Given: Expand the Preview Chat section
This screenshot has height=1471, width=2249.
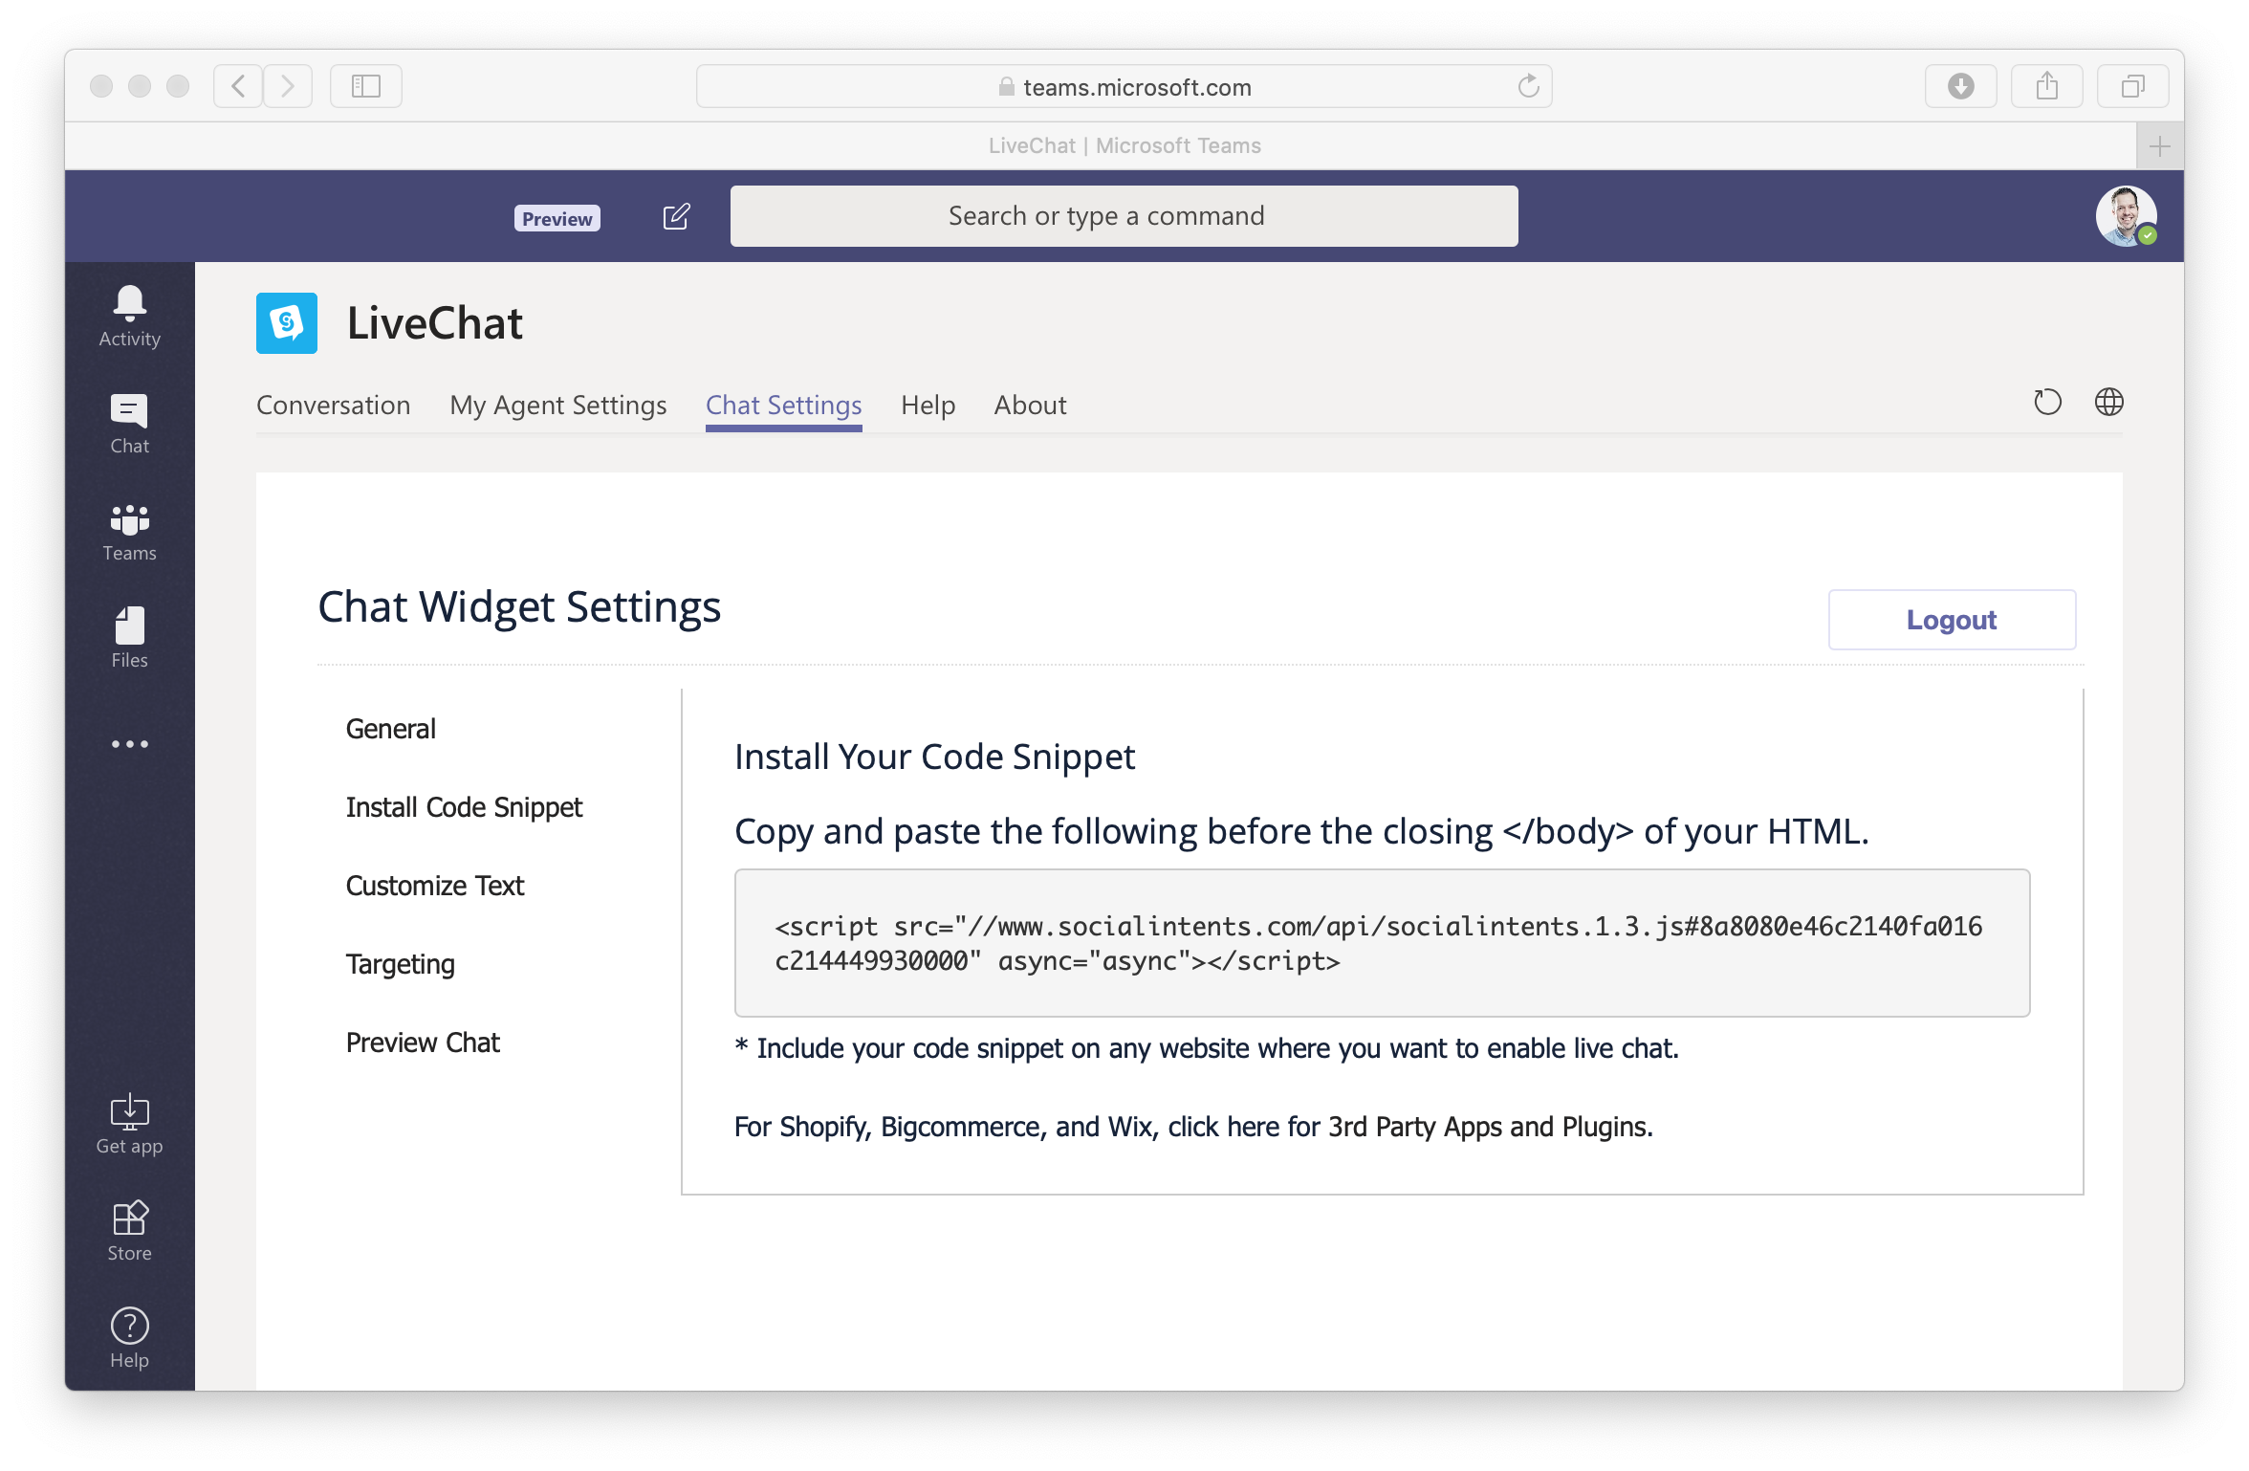Looking at the screenshot, I should click(x=424, y=1041).
